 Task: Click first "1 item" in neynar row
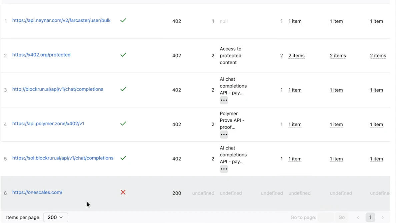point(295,21)
